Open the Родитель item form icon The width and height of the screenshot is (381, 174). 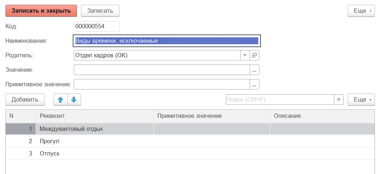point(254,55)
